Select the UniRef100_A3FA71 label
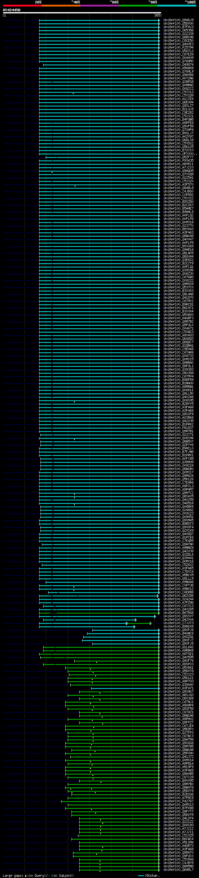 pyautogui.click(x=178, y=688)
